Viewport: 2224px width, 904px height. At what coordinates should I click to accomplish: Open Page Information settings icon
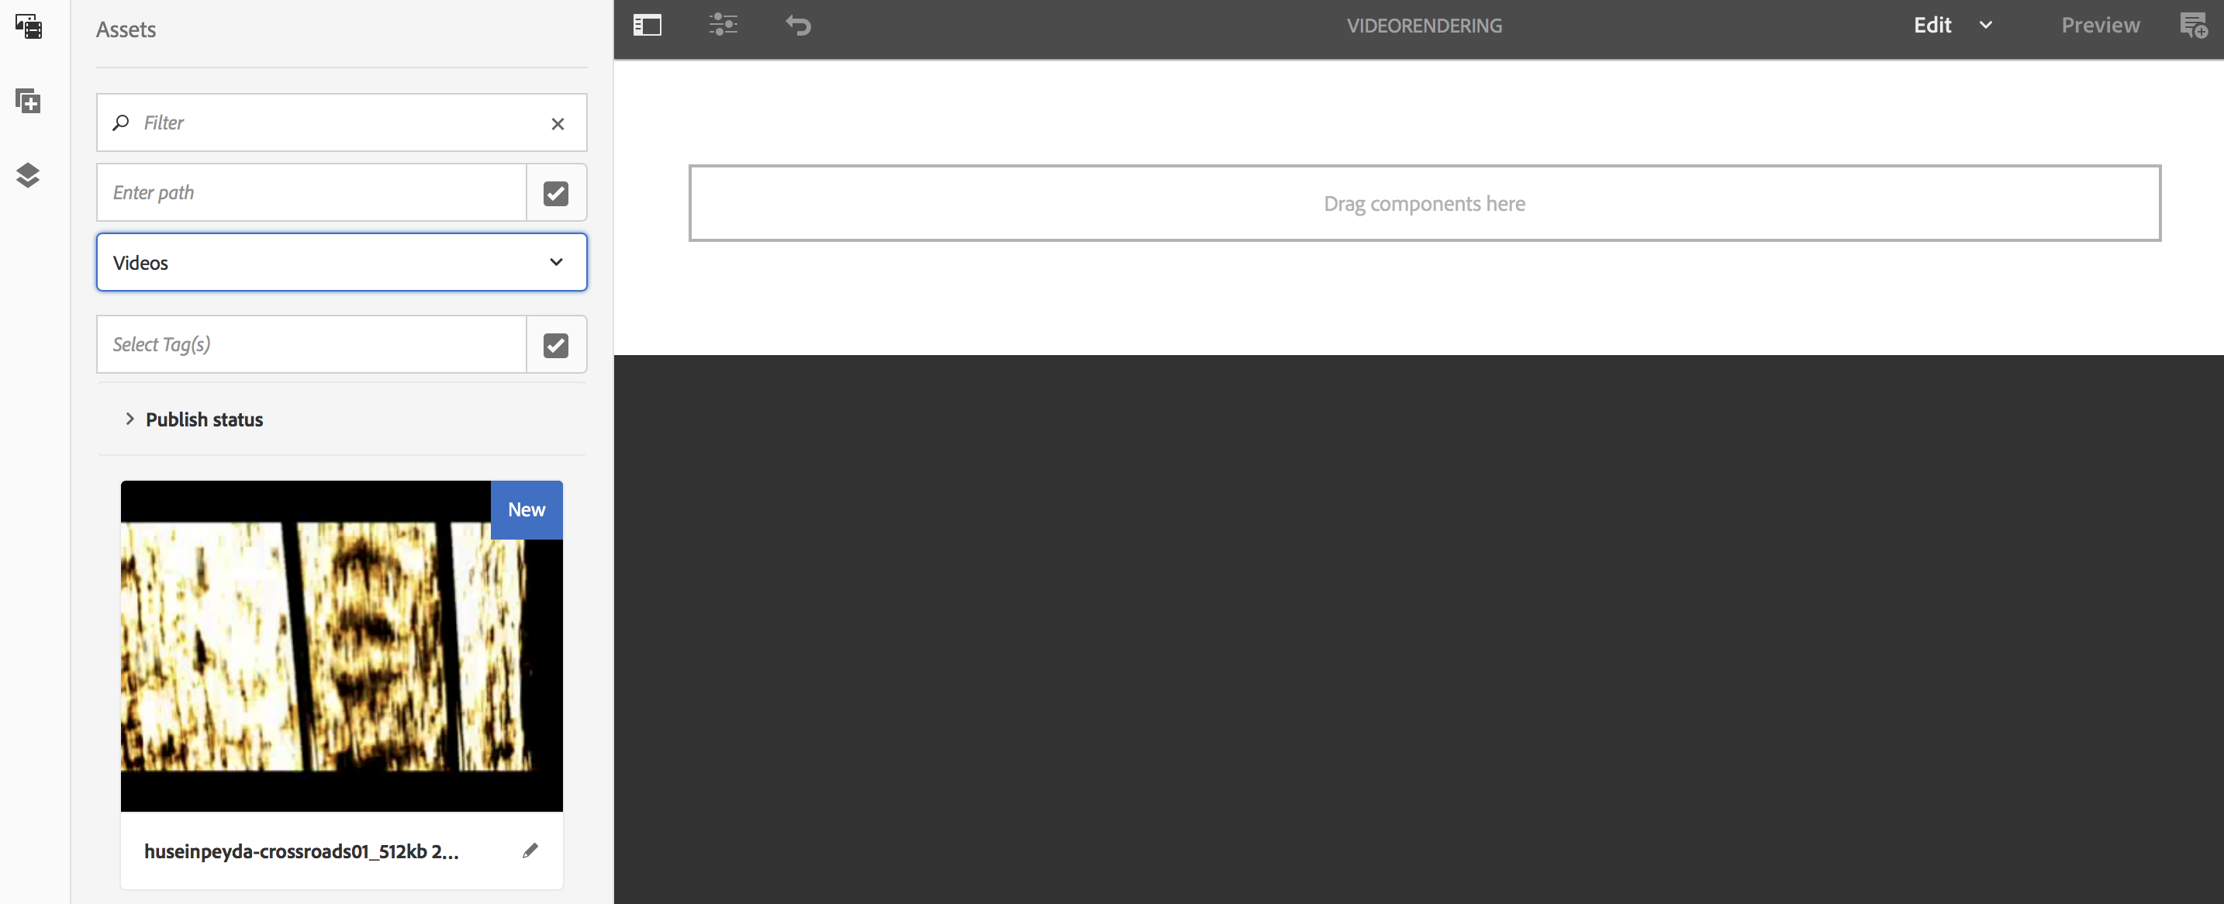[723, 26]
